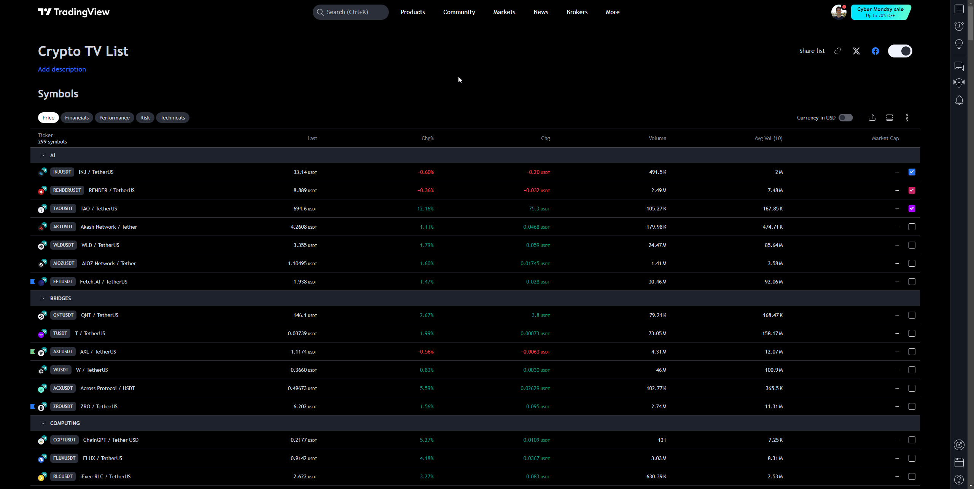Screen dimensions: 974x489
Task: Collapse the COMPUTING section
Action: point(43,423)
